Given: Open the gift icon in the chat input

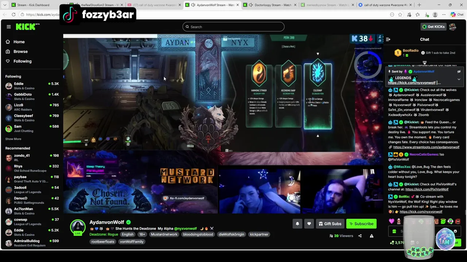Looking at the screenshot, I should click(x=394, y=231).
